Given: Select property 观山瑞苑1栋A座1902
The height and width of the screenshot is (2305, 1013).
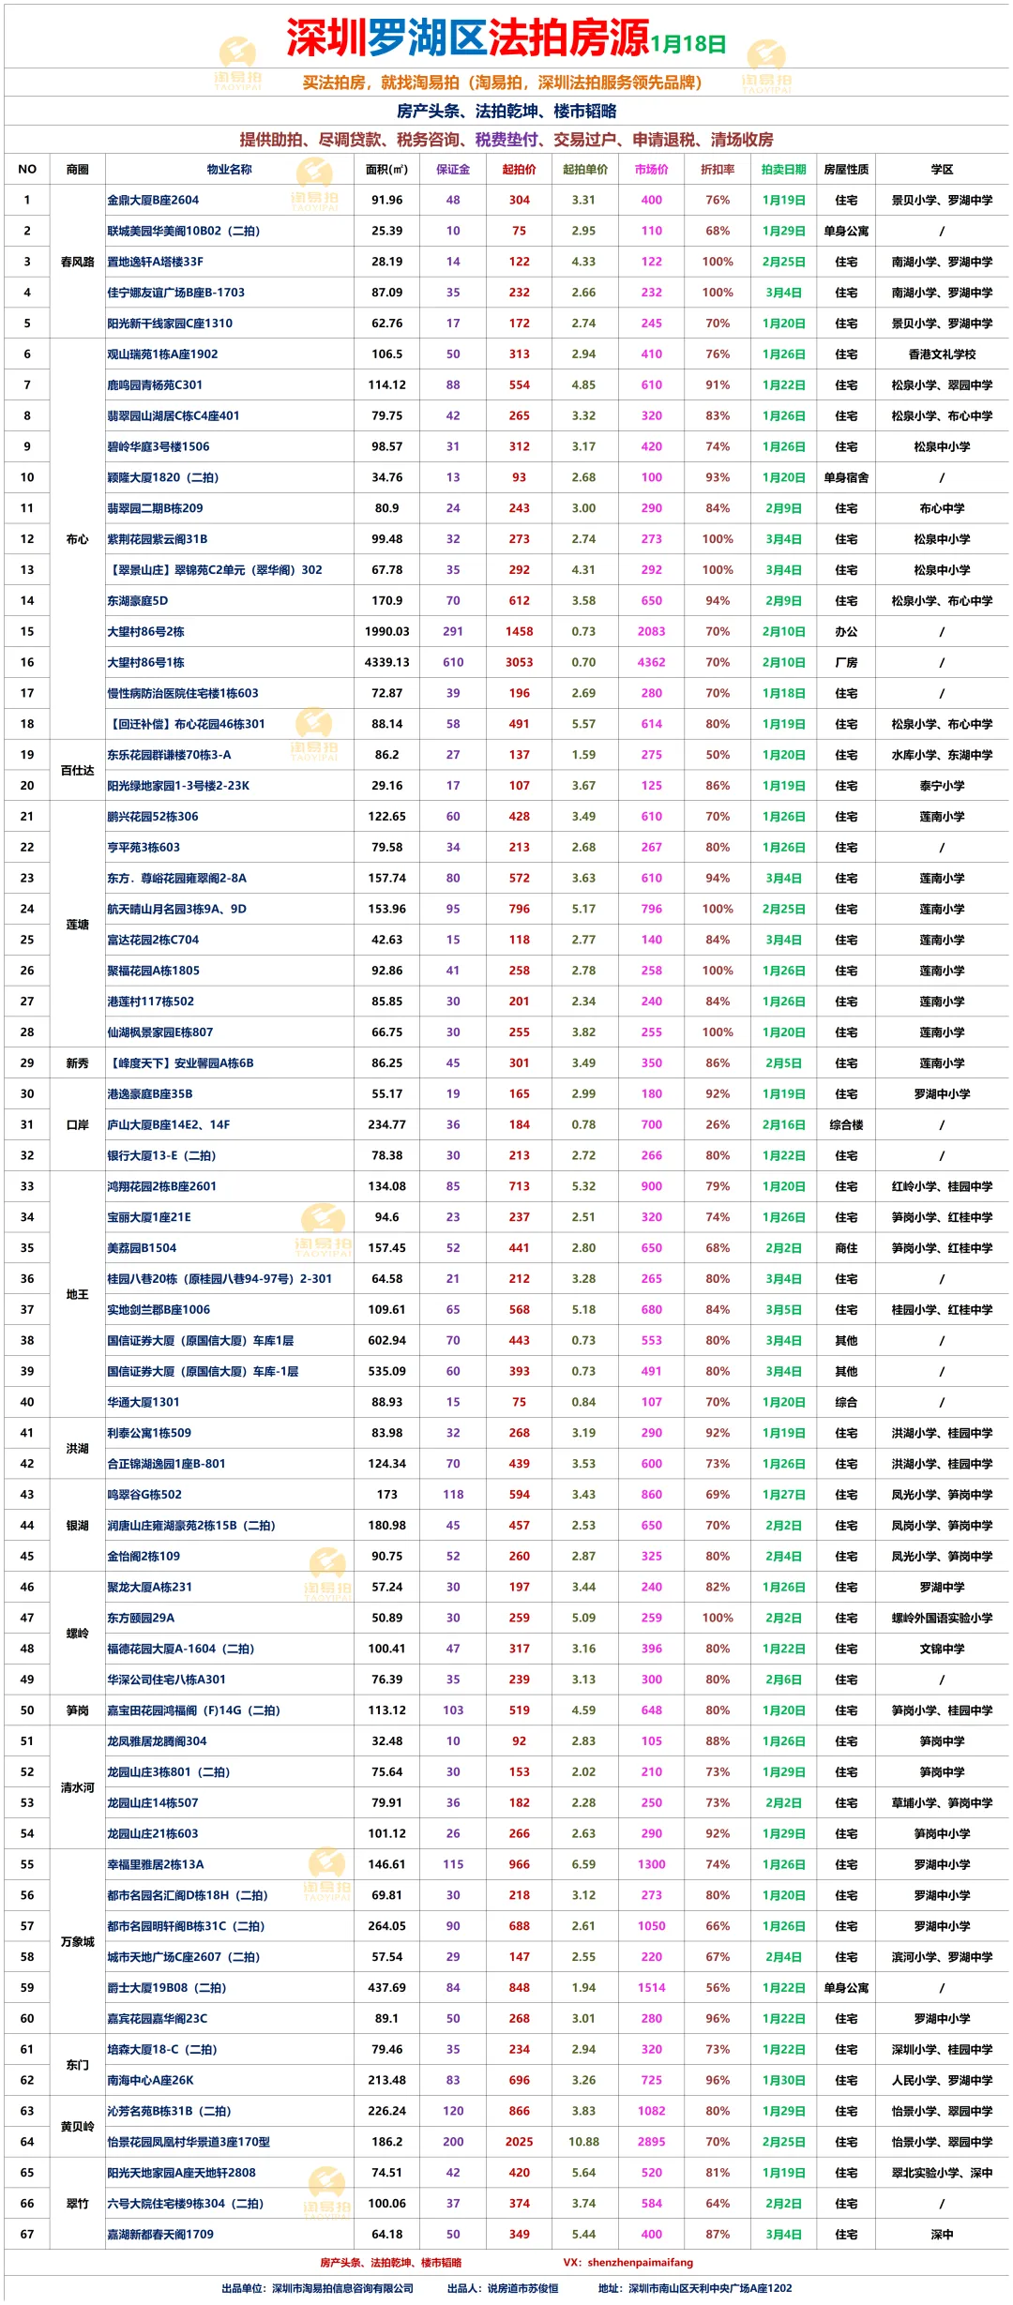Looking at the screenshot, I should pos(162,354).
